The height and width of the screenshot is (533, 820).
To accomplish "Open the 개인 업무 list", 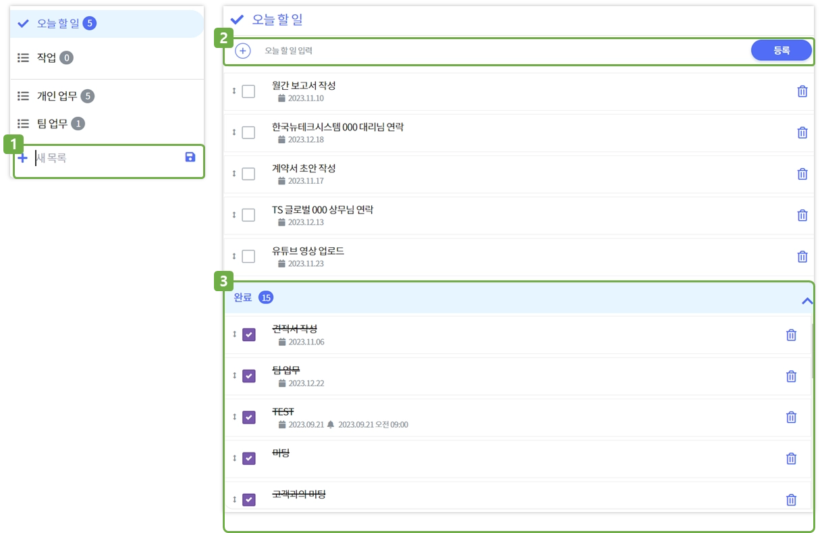I will point(107,97).
